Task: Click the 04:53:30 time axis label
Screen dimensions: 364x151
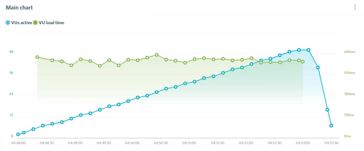Action: pos(331,143)
